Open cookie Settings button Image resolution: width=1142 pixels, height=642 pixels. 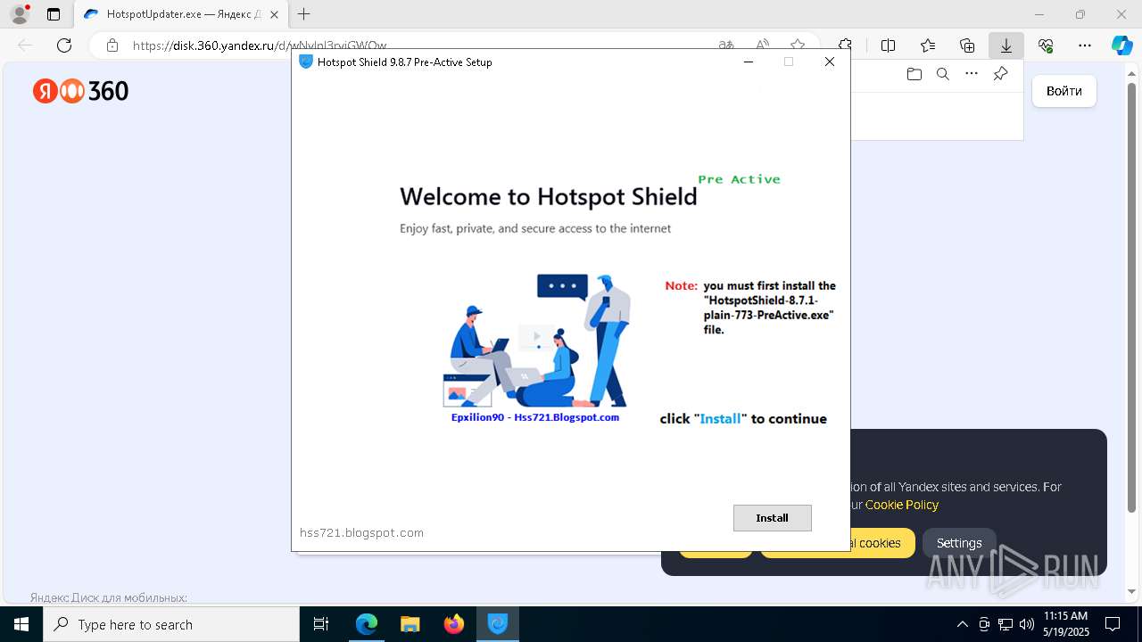click(959, 543)
